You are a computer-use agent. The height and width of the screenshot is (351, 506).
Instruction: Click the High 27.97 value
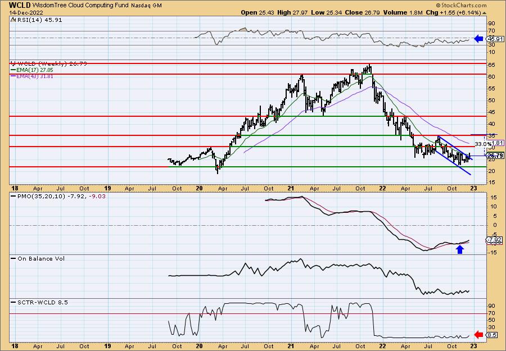(x=292, y=12)
